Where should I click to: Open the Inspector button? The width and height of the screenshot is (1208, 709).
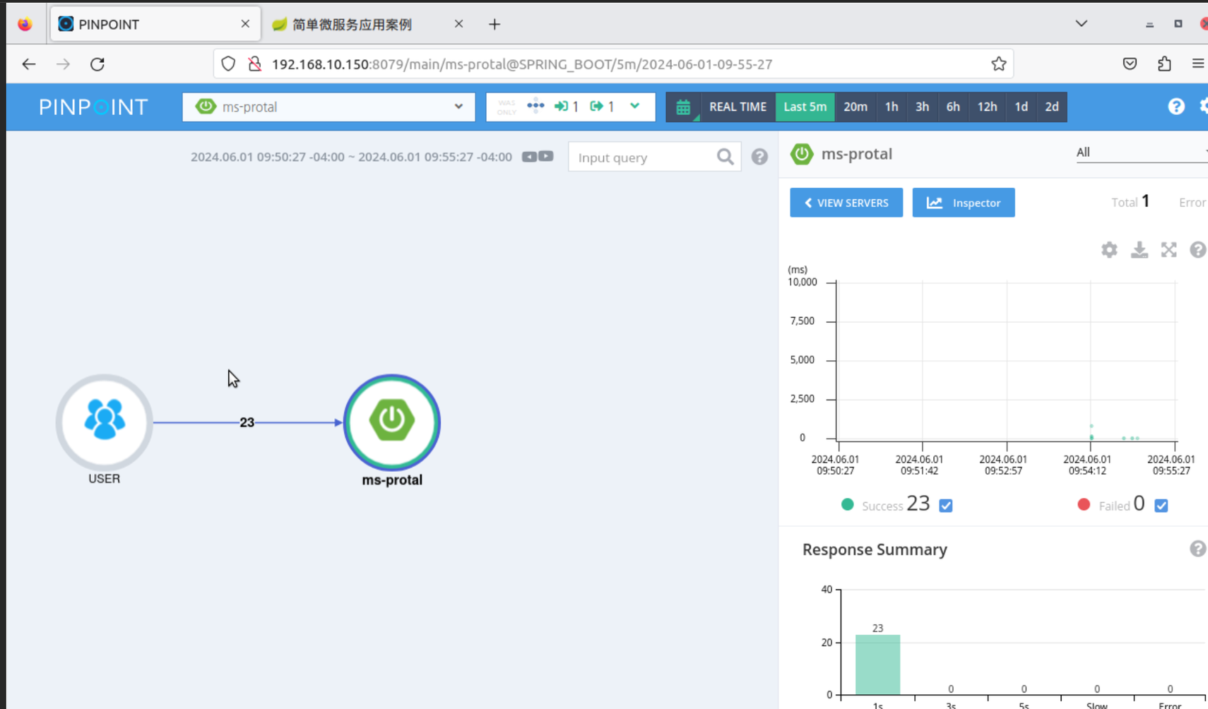(964, 203)
